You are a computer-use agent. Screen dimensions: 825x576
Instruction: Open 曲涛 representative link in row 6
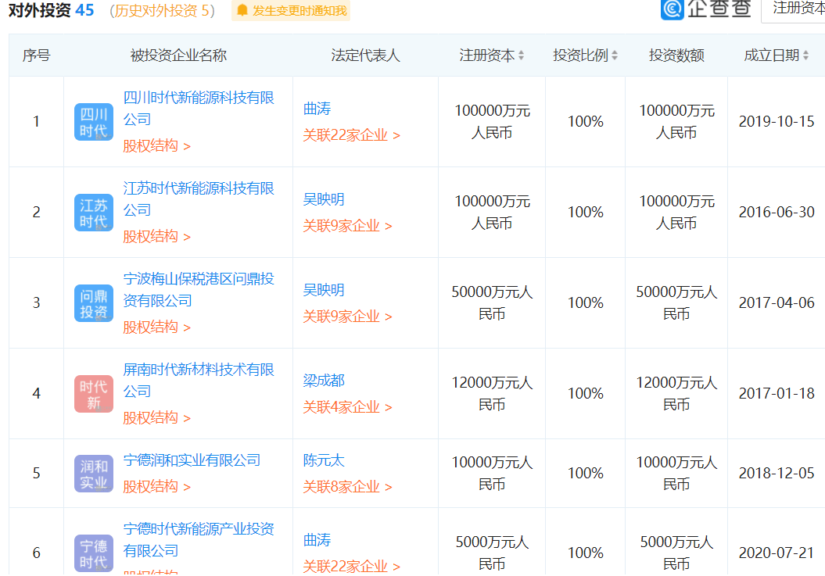click(x=317, y=540)
